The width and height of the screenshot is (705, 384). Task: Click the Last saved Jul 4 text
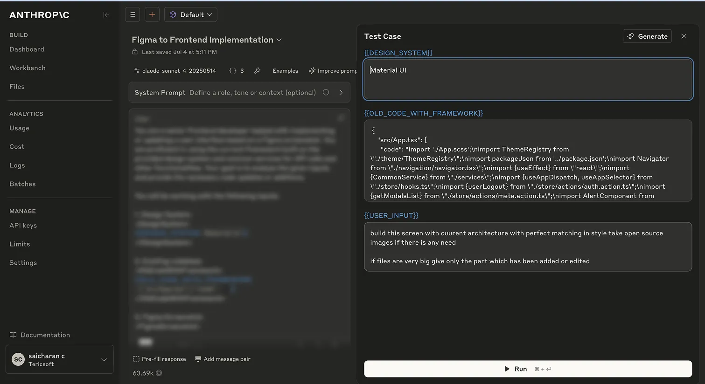[x=179, y=52]
